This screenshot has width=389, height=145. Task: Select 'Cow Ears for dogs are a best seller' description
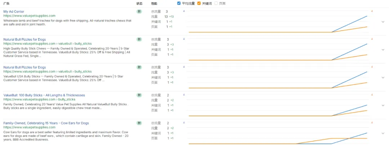pyautogui.click(x=66, y=136)
